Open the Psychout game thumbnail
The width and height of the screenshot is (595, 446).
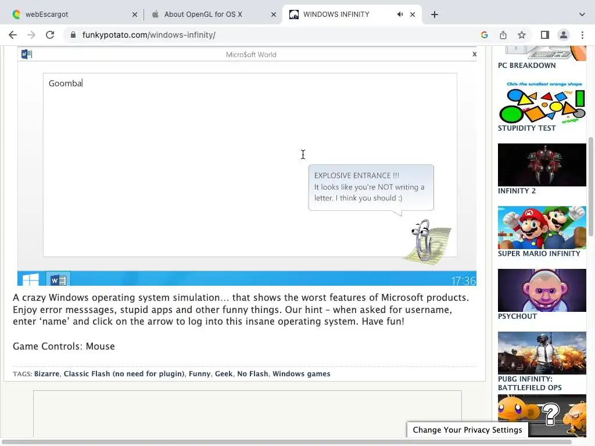coord(542,290)
